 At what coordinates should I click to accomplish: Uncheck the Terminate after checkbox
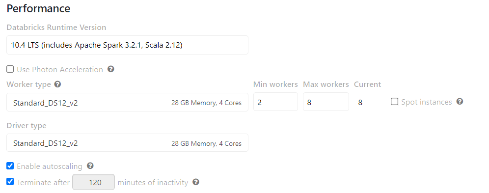pos(10,182)
